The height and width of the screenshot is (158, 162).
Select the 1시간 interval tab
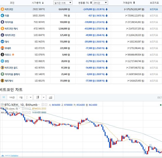(x=12, y=97)
